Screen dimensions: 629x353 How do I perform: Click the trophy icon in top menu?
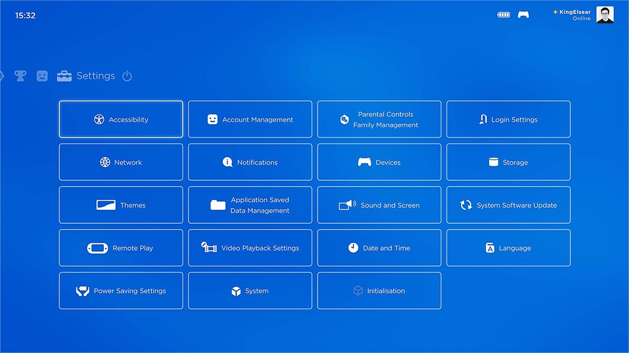pos(20,76)
